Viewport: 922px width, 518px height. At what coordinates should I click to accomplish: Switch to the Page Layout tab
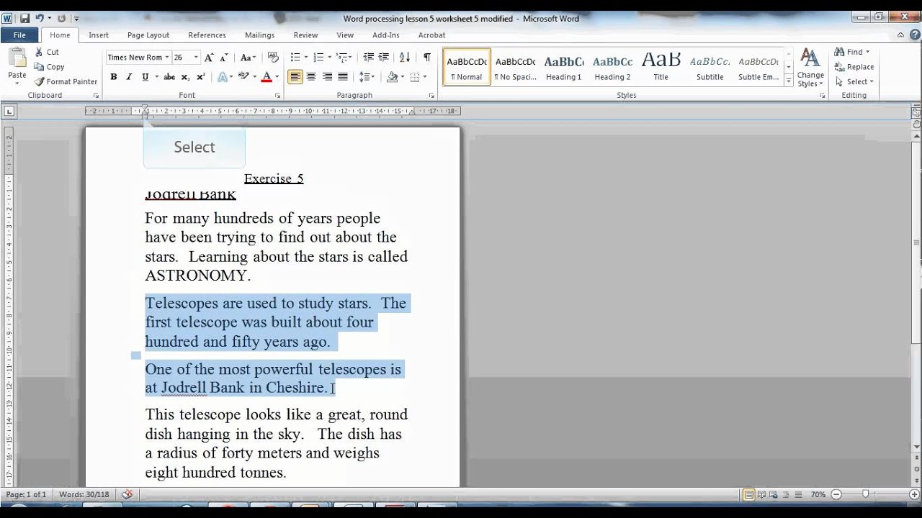pos(148,35)
